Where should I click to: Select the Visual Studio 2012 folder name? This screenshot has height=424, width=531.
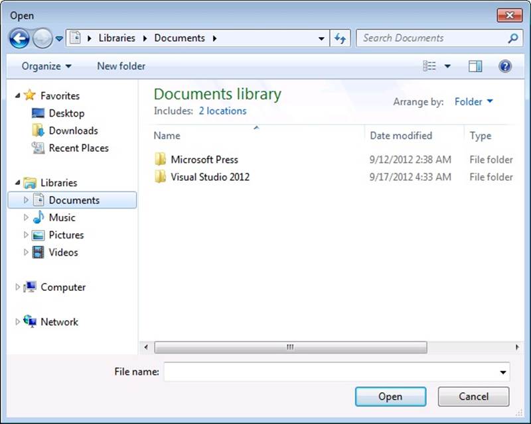click(x=210, y=177)
